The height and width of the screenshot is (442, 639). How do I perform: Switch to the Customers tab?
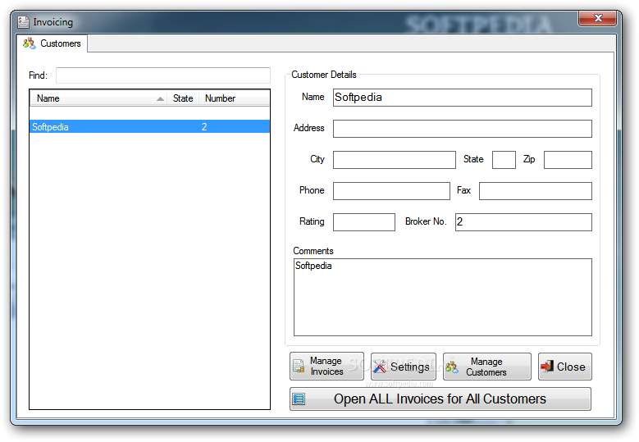coord(52,43)
